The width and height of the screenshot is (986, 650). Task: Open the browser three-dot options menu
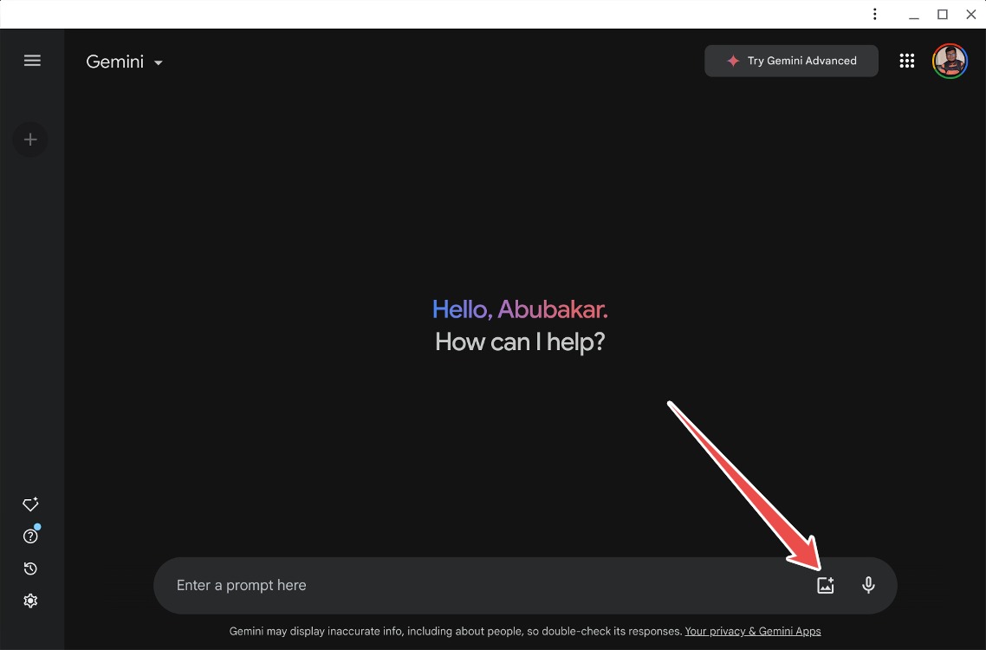click(x=874, y=14)
